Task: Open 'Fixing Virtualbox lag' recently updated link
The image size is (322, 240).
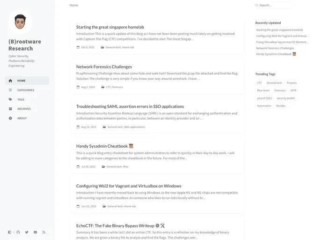Action: coord(282,42)
